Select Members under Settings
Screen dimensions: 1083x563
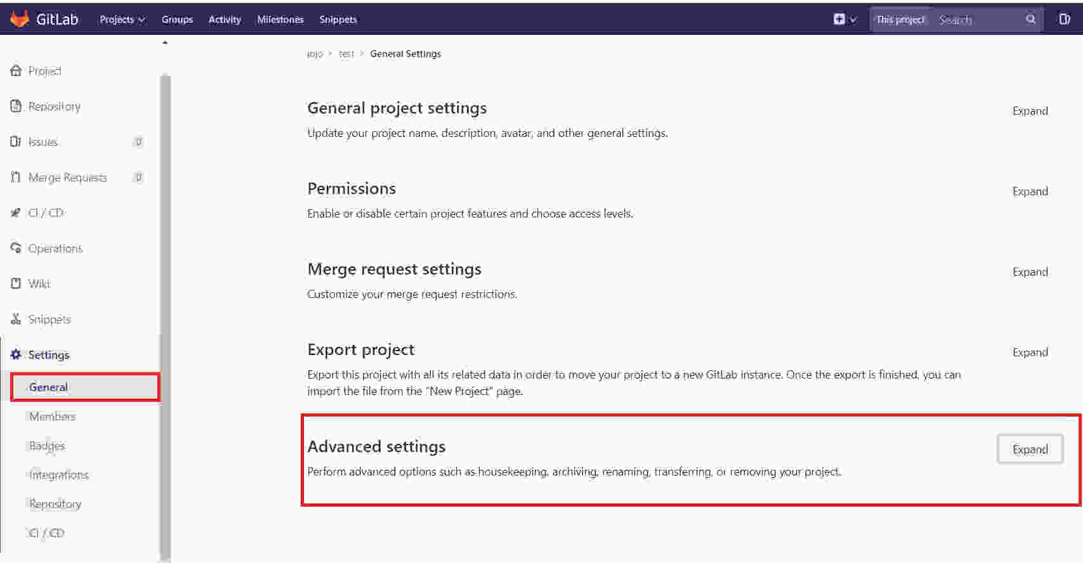point(52,417)
